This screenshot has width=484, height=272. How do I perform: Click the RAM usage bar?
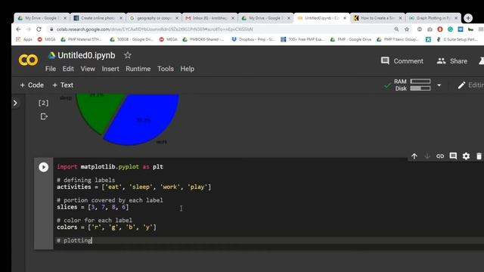pos(420,82)
